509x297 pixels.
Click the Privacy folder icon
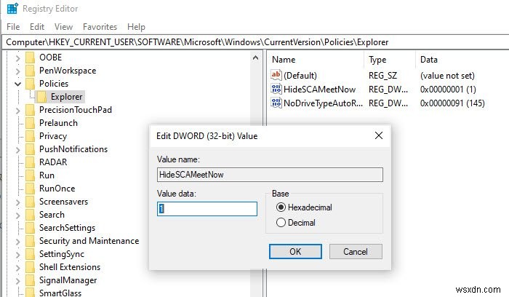(x=31, y=136)
